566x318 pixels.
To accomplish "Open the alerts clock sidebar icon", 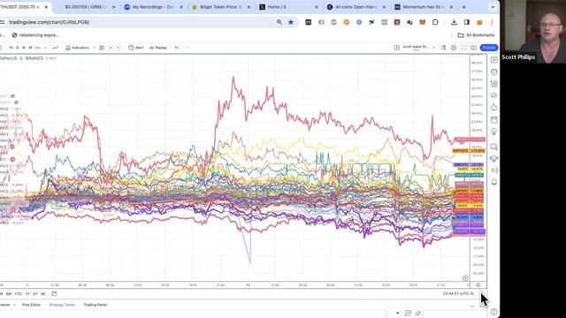I will [x=493, y=72].
